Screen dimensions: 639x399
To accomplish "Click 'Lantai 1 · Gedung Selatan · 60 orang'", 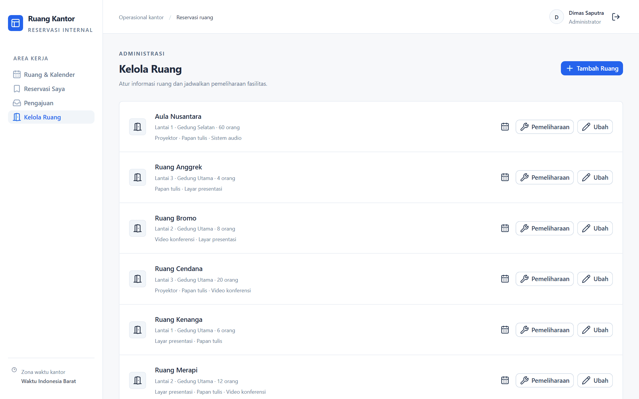I will (x=197, y=127).
